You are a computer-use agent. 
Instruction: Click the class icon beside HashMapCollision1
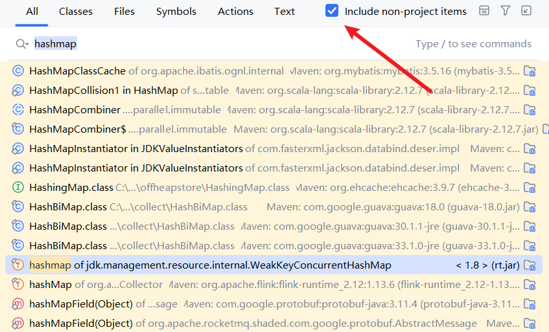18,91
